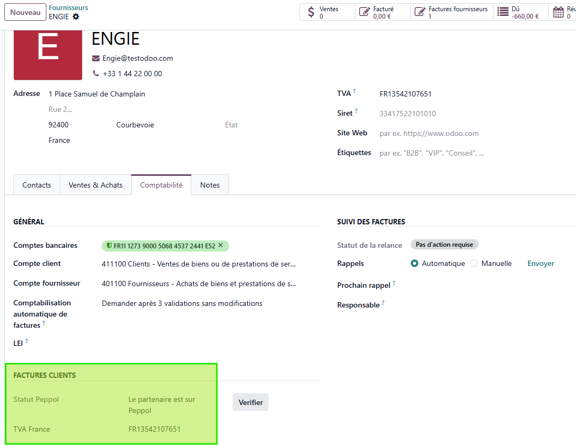Go back to Fournisseurs breadcrumb

(x=68, y=7)
